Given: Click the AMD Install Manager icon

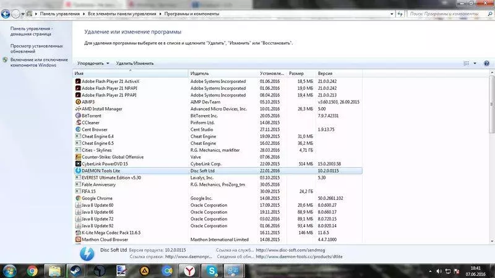Looking at the screenshot, I should (x=78, y=109).
